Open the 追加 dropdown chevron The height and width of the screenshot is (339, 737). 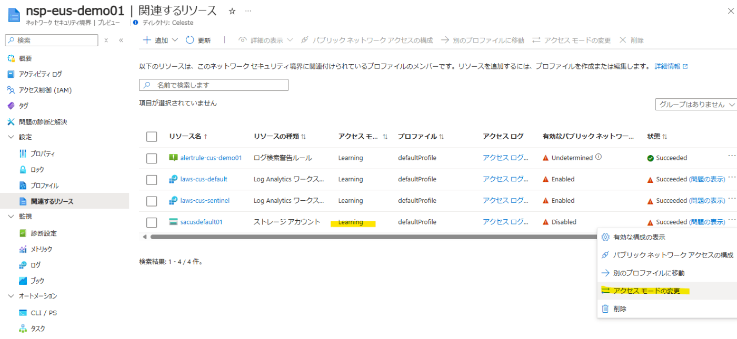175,40
